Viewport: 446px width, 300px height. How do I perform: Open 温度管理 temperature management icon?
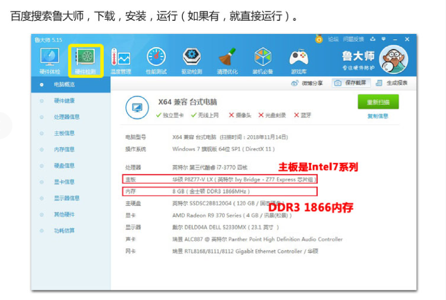(x=120, y=61)
